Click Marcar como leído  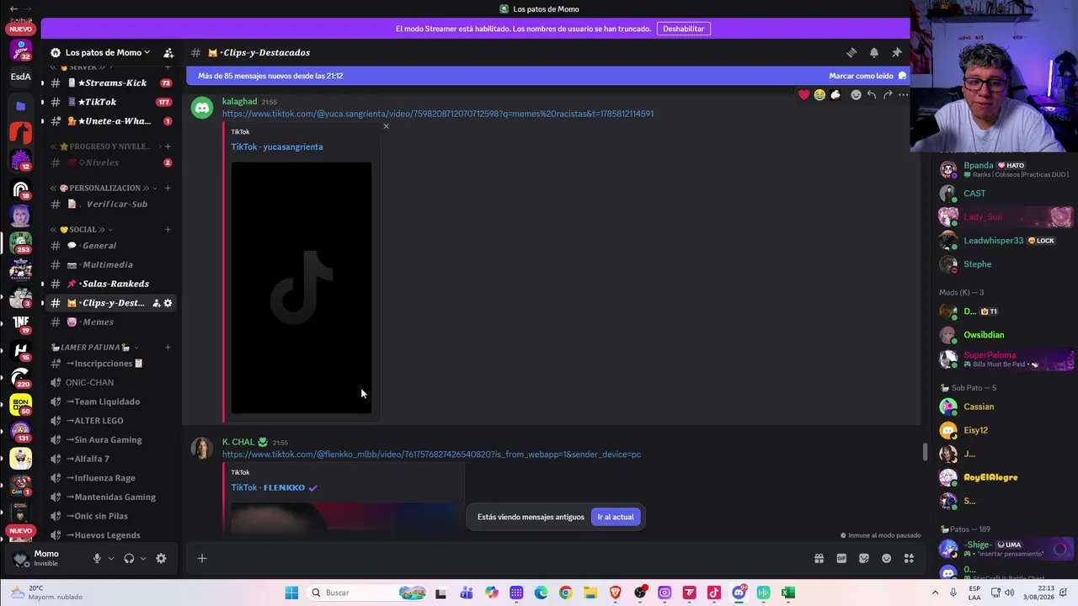coord(867,76)
